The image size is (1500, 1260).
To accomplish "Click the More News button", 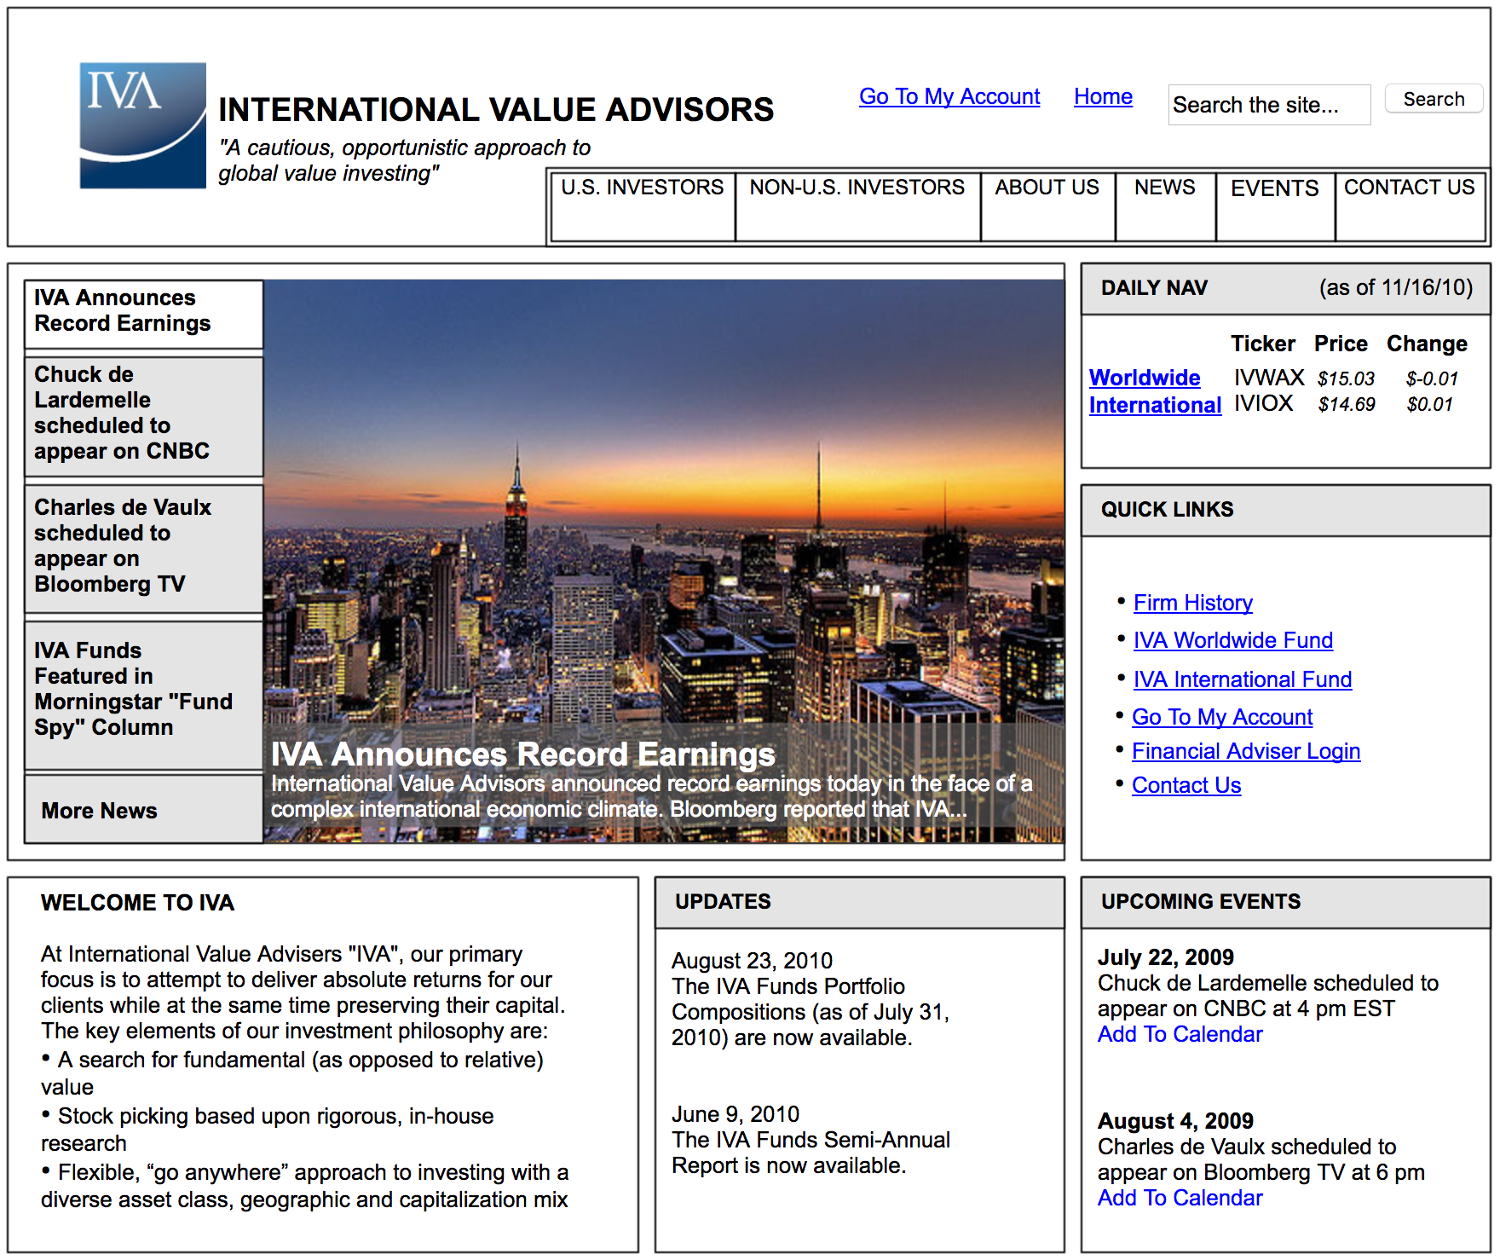I will pos(144,809).
